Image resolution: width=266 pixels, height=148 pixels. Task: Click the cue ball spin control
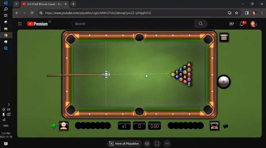(x=224, y=82)
